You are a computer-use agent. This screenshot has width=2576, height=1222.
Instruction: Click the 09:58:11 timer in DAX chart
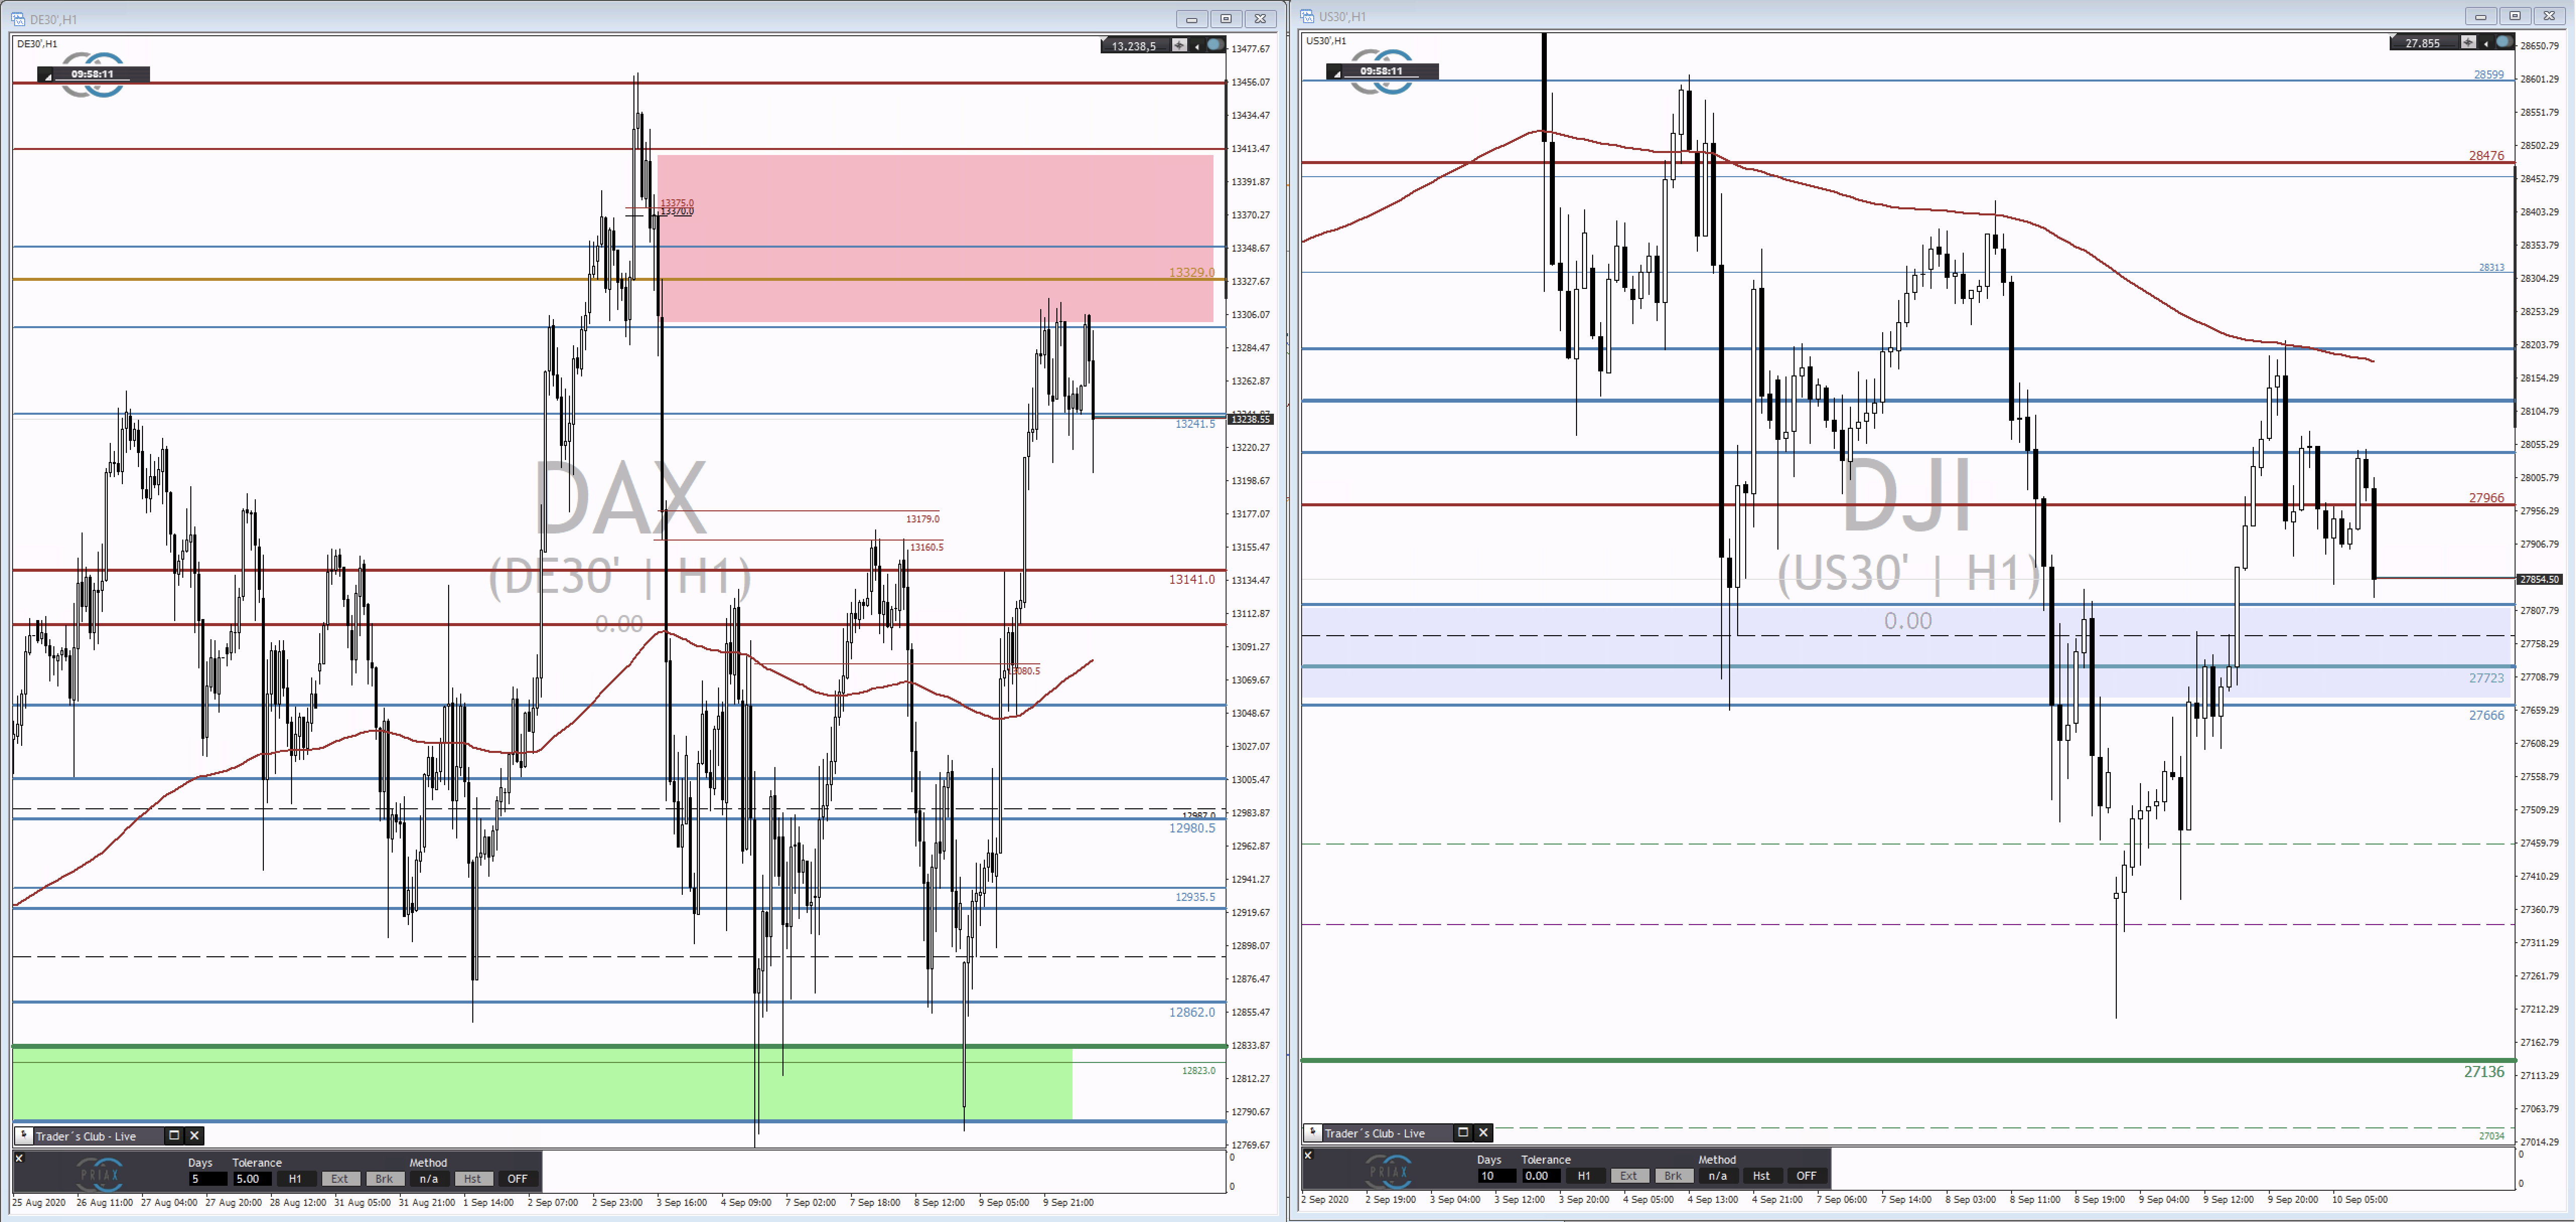(x=93, y=74)
